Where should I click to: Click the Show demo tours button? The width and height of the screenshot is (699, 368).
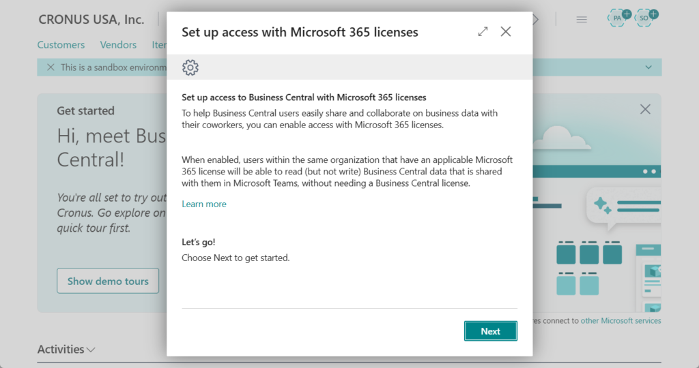tap(108, 281)
